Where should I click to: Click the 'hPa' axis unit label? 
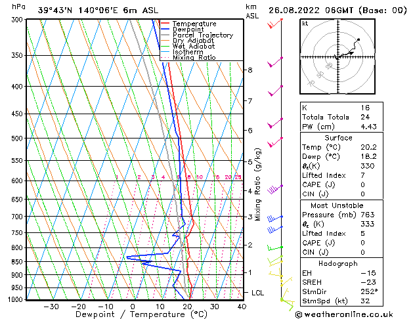[x=18, y=7]
